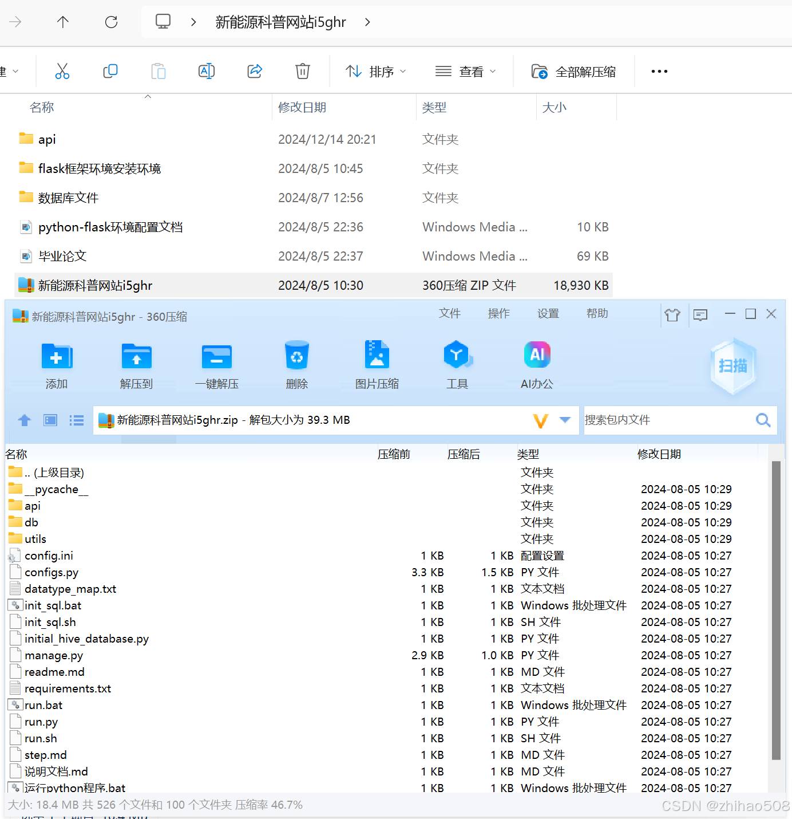Sort archive list by 压缩后 column
Image resolution: width=792 pixels, height=819 pixels.
click(464, 454)
